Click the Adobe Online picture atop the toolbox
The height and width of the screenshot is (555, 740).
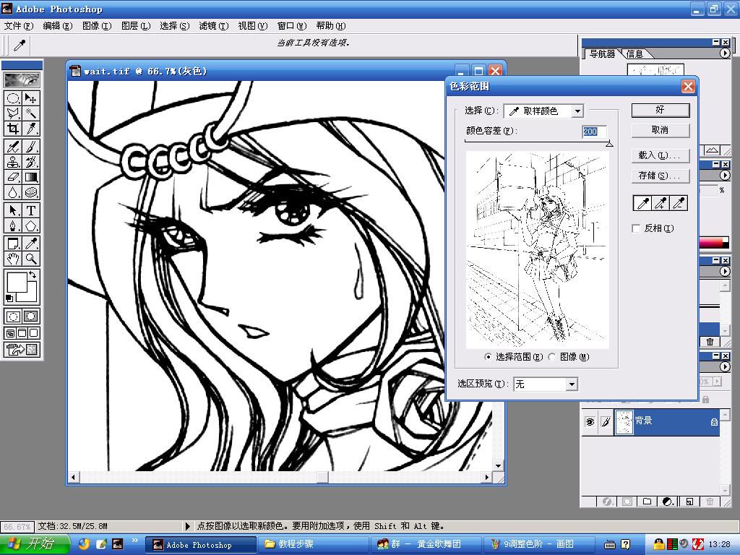click(22, 79)
